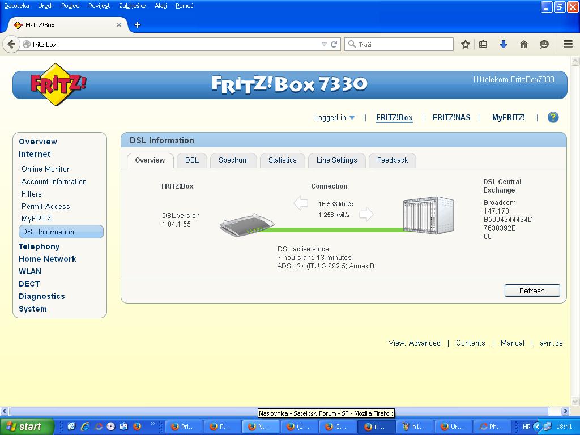Expand the Logged in dropdown

[x=334, y=118]
